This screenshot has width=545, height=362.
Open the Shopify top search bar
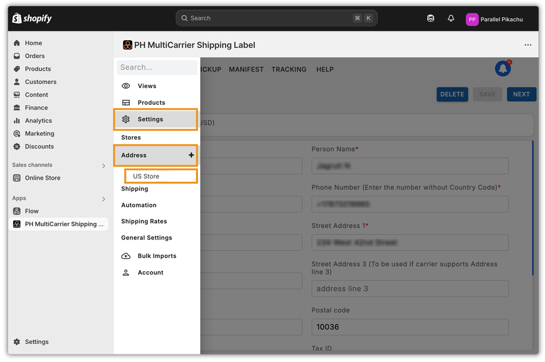tap(276, 18)
